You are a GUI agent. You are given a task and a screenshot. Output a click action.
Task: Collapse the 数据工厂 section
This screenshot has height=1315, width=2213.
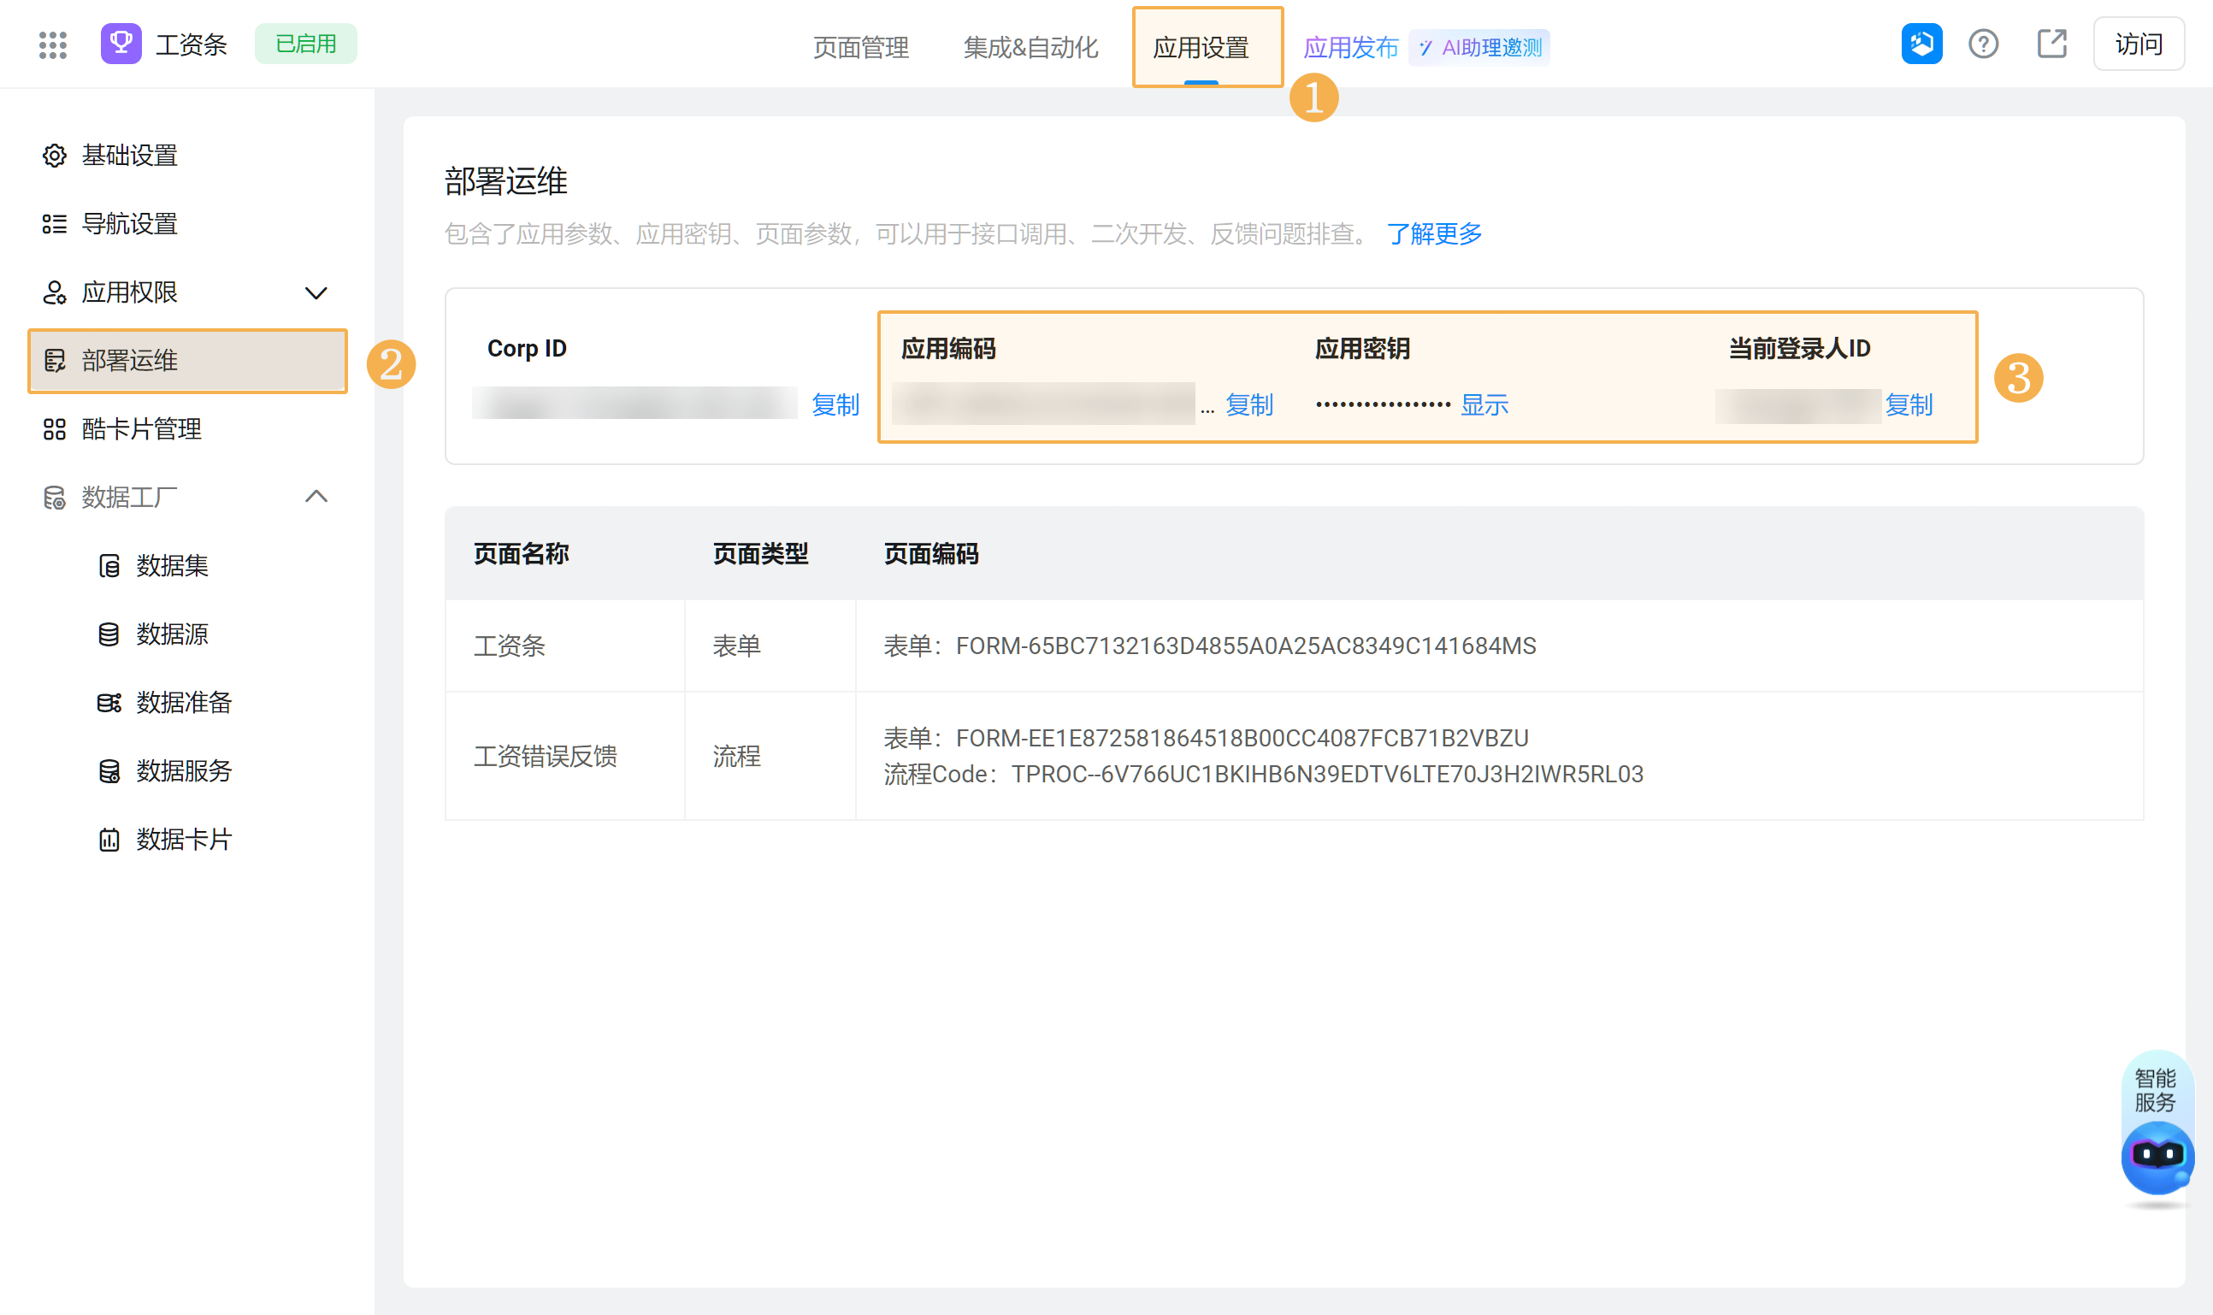[316, 497]
